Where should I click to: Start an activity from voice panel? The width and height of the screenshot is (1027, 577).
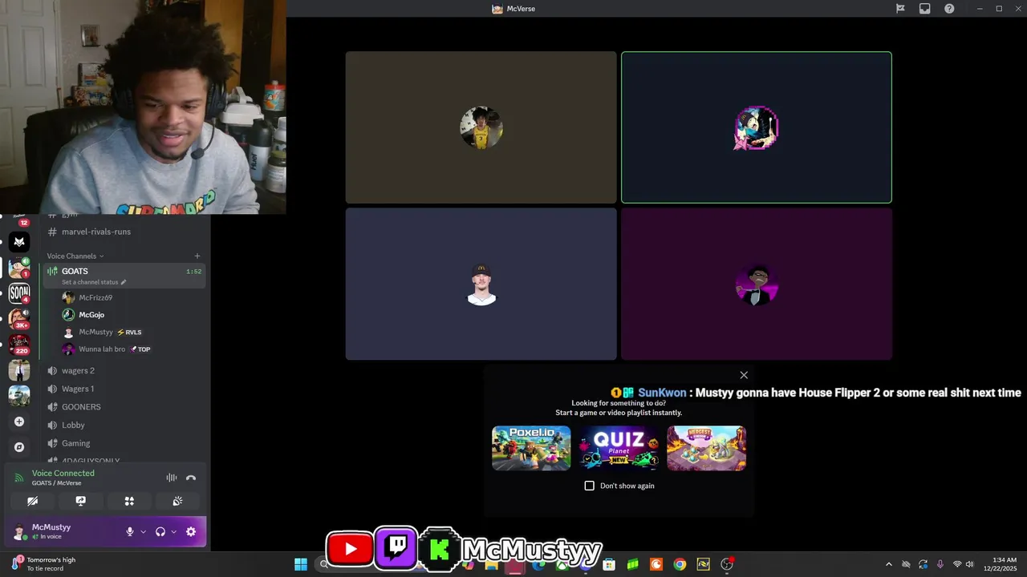[x=129, y=501]
